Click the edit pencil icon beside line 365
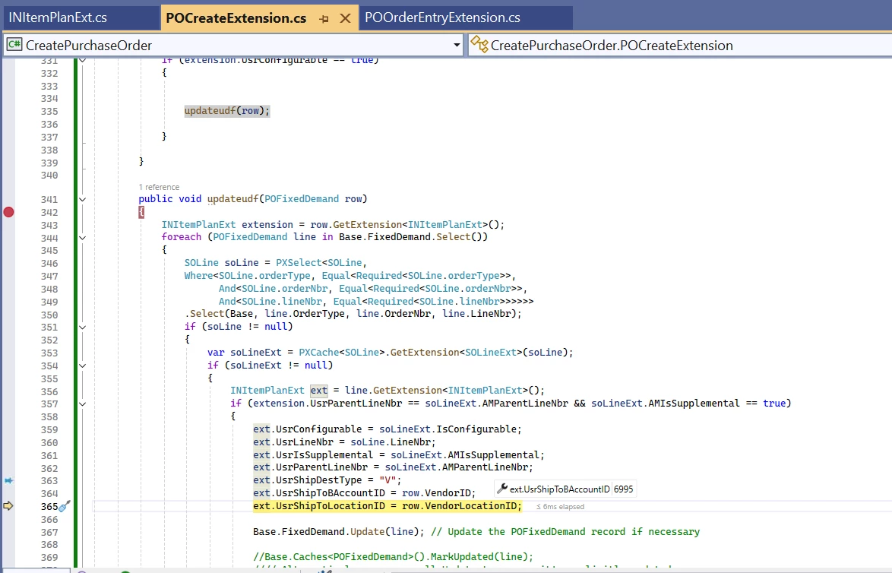 click(63, 505)
